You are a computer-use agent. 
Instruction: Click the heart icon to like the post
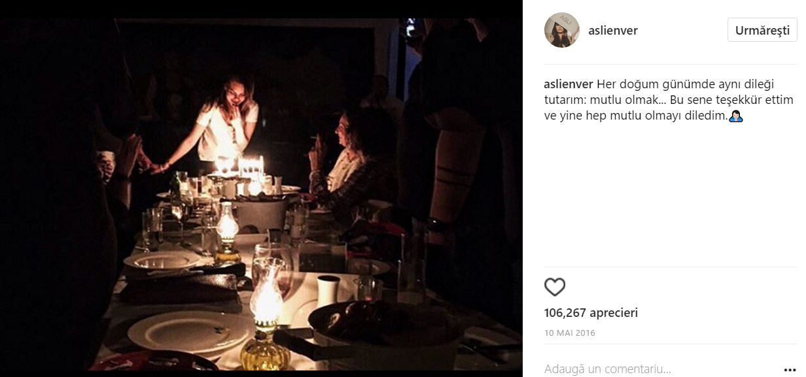[555, 287]
